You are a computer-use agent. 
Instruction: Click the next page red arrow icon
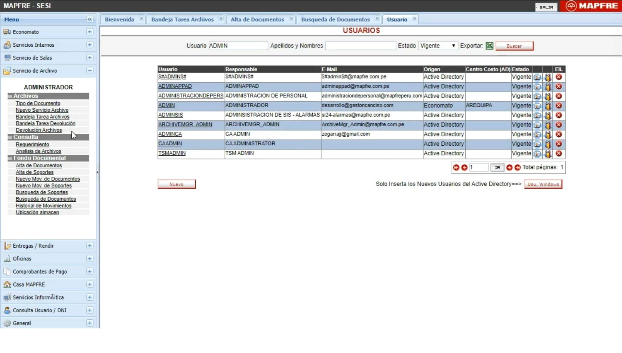(x=509, y=168)
